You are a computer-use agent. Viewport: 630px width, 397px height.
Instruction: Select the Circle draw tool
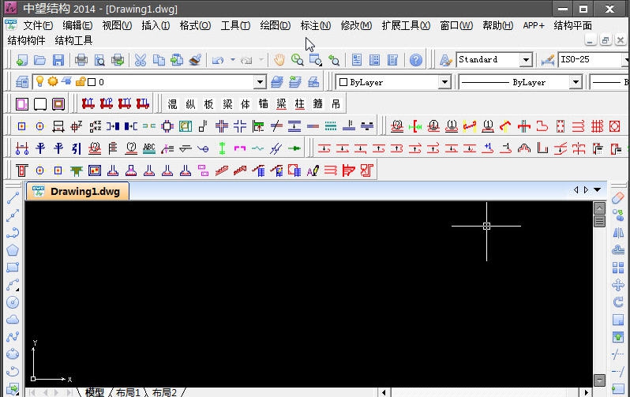tap(13, 302)
